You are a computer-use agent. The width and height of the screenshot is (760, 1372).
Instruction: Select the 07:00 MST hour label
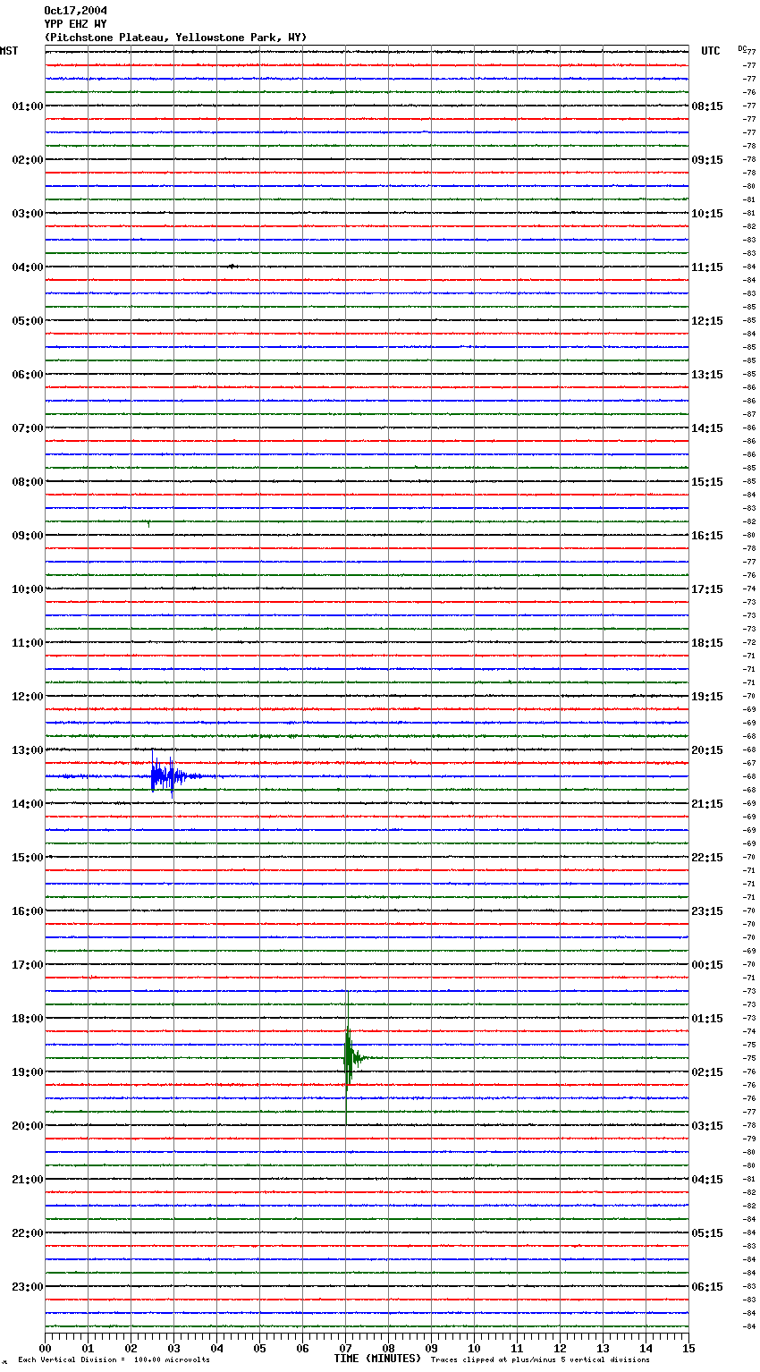[28, 428]
